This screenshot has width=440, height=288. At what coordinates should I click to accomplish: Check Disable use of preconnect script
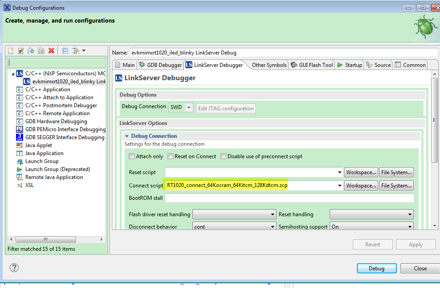223,156
